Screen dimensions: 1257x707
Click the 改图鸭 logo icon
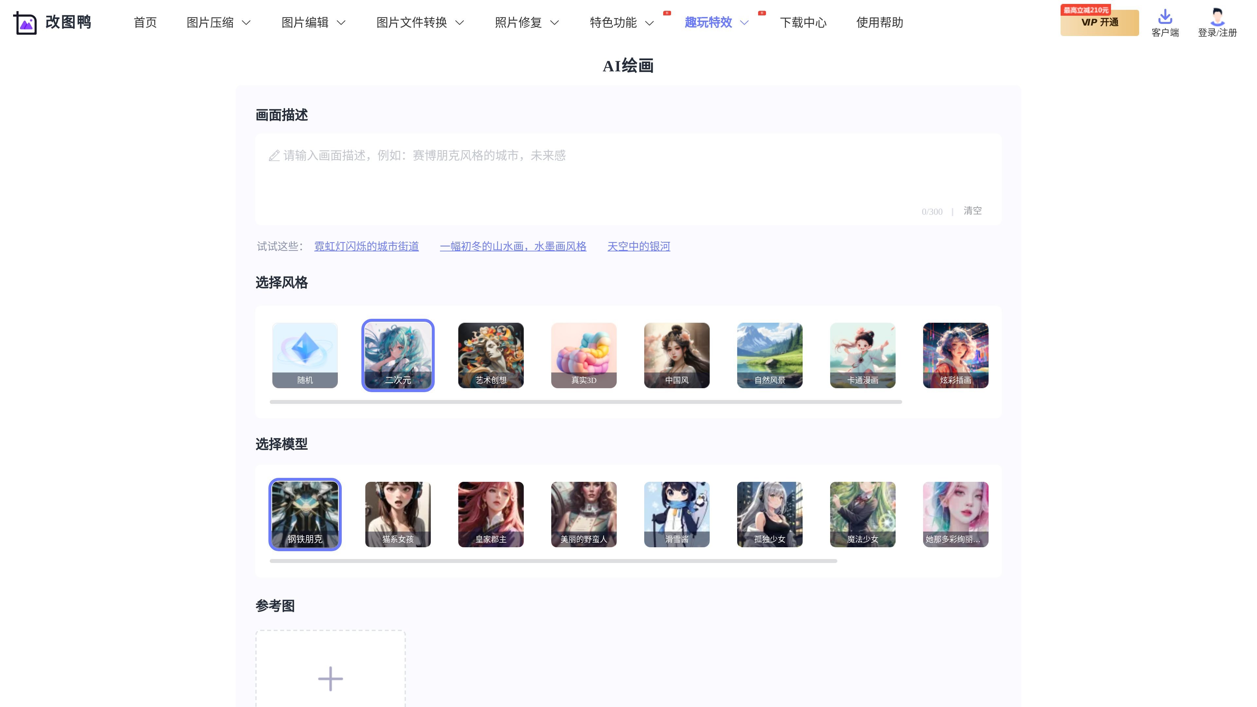click(x=25, y=23)
